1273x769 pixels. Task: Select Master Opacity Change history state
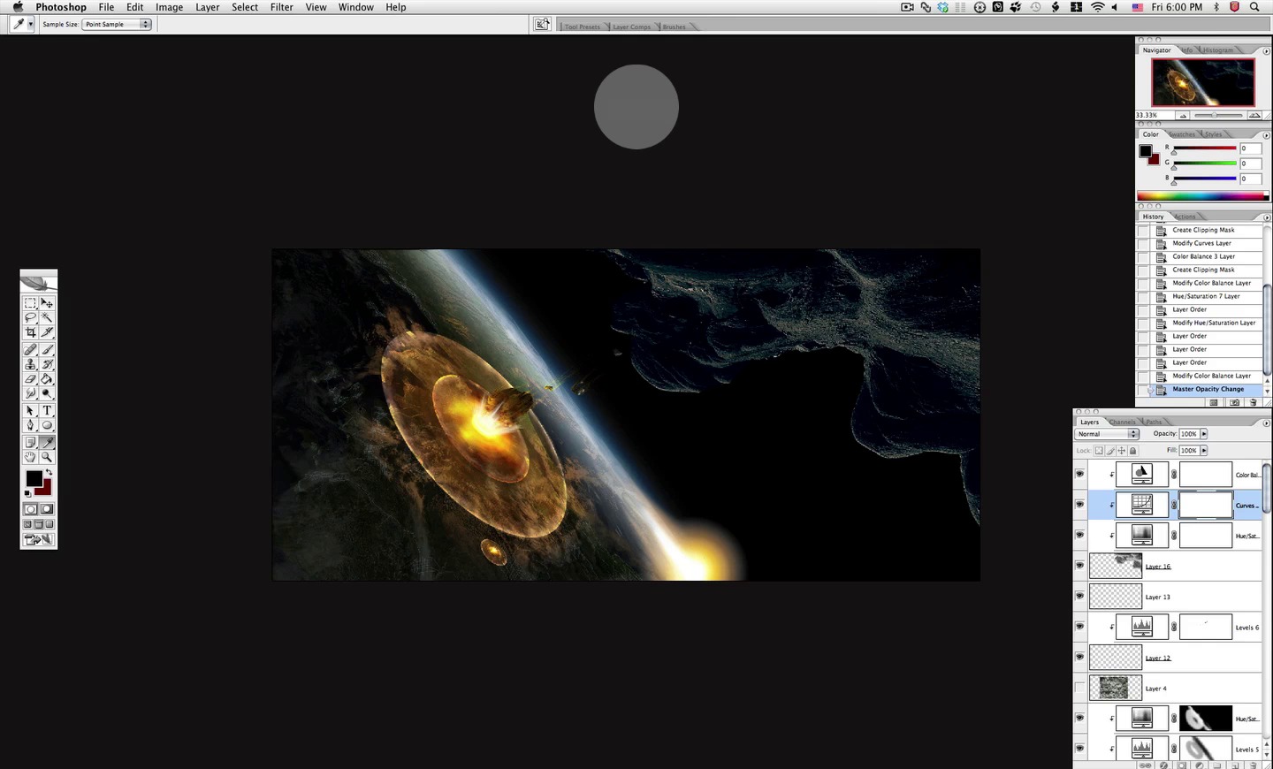pos(1208,389)
